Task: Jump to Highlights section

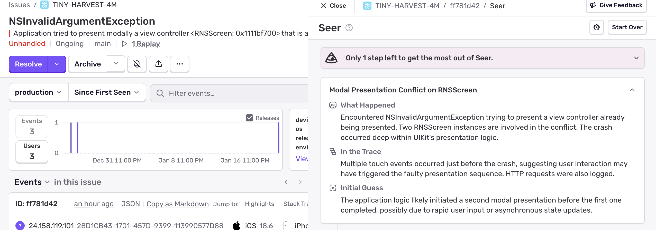Action: tap(259, 204)
